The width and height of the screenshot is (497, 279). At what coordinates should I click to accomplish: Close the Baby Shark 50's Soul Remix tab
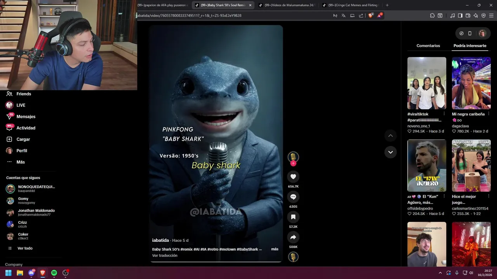pos(250,5)
